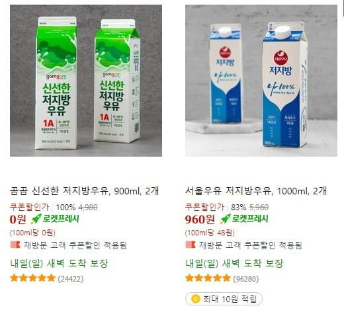Screen dimensions: 344x314
Task: Click the 960원 discounted price
Action: (200, 219)
